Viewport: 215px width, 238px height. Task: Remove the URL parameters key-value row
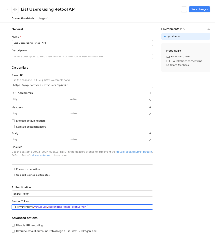150,100
